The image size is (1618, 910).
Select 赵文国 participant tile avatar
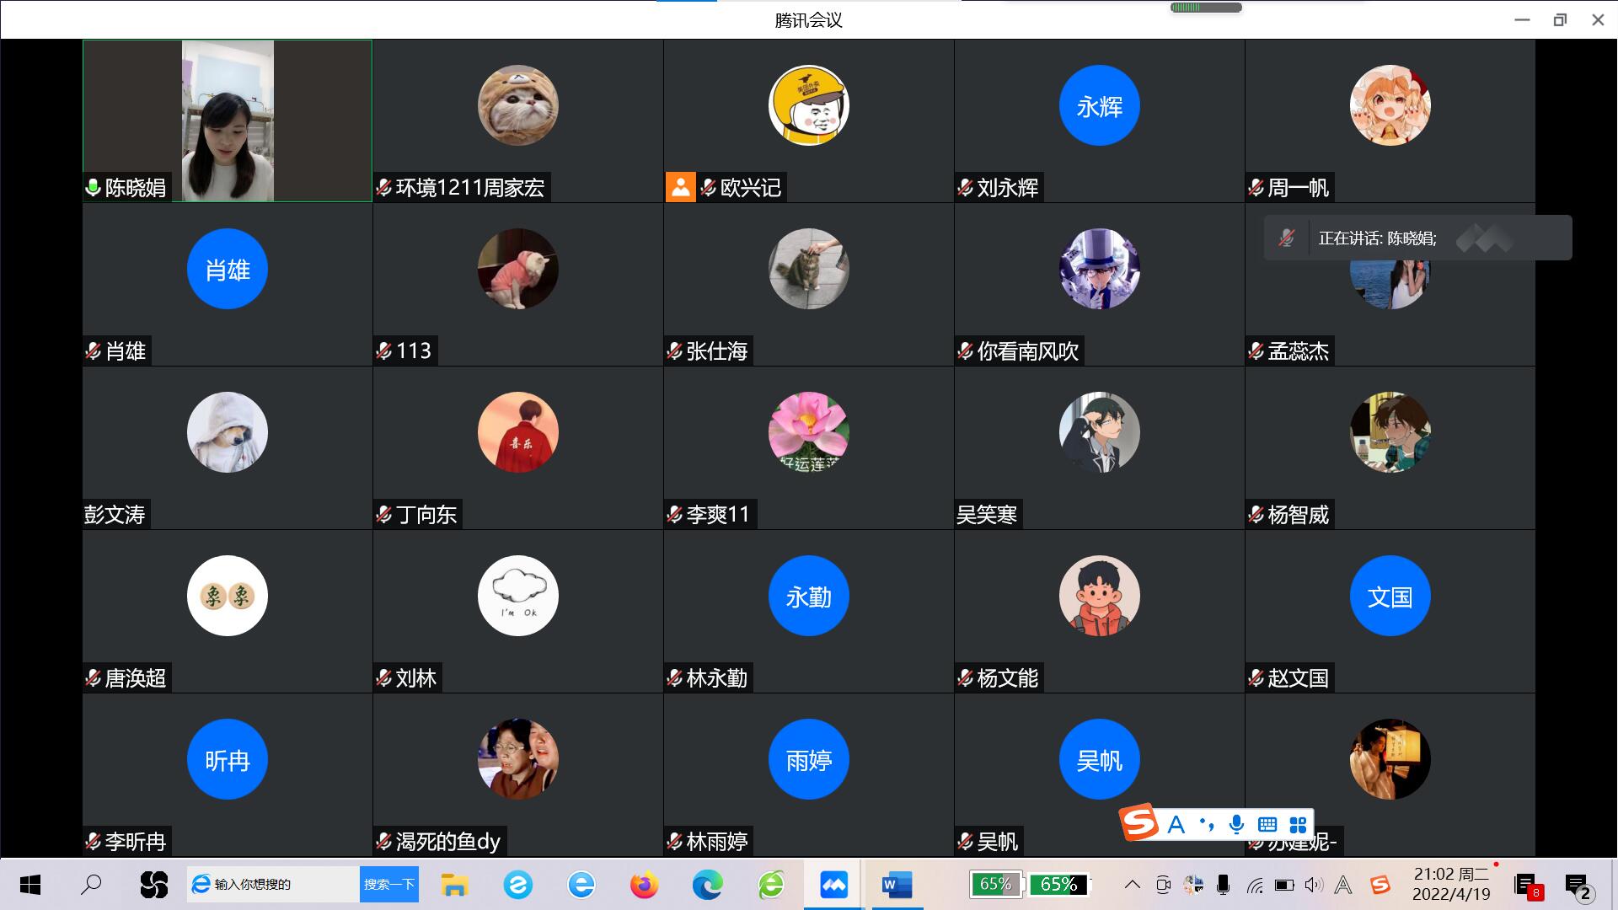coord(1390,597)
